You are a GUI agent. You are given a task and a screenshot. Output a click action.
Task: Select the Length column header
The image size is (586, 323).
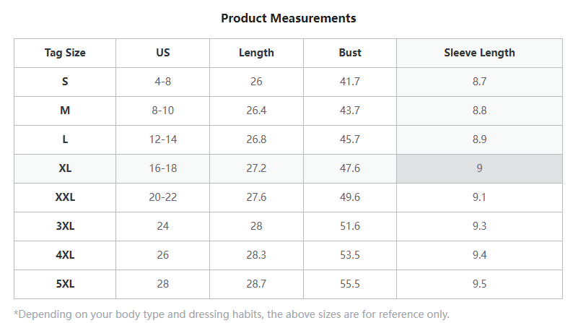[256, 53]
